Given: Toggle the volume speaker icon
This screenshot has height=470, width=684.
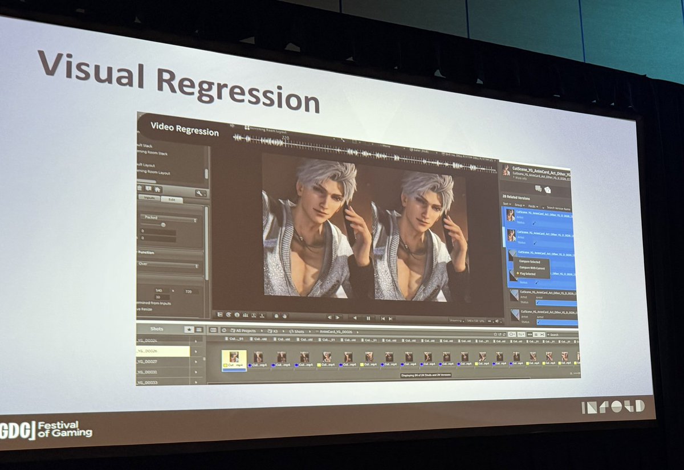Looking at the screenshot, I should (497, 321).
